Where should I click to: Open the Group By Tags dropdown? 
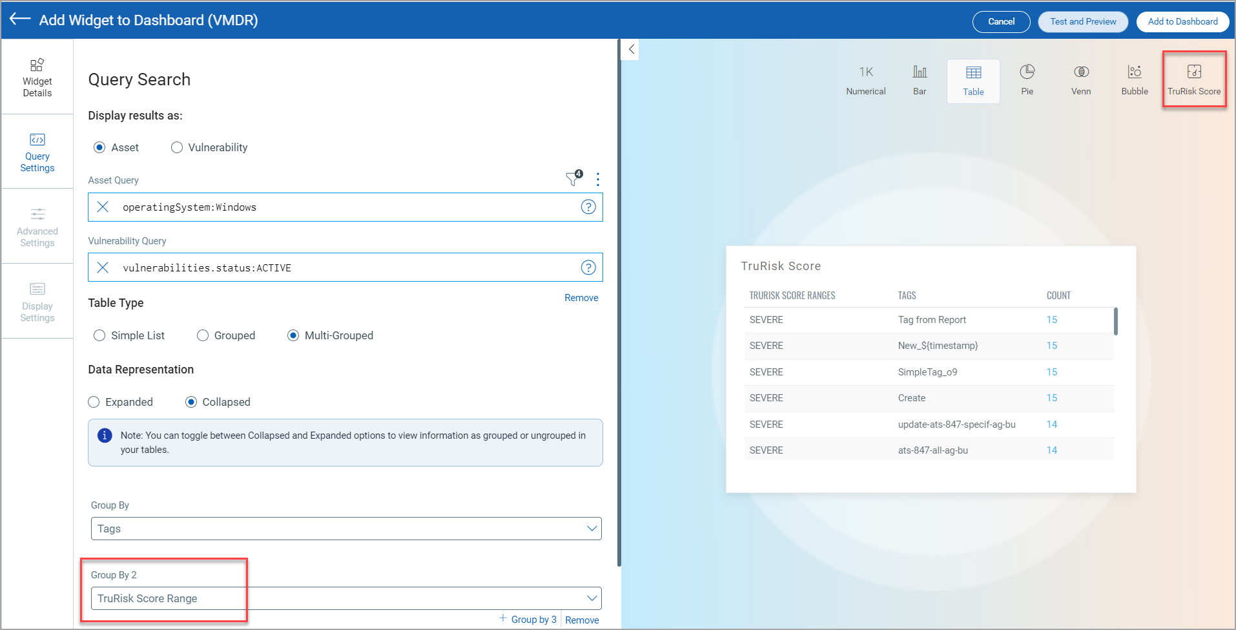point(346,529)
